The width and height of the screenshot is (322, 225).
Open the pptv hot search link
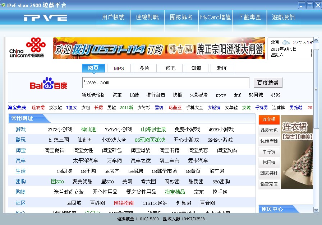(221, 95)
